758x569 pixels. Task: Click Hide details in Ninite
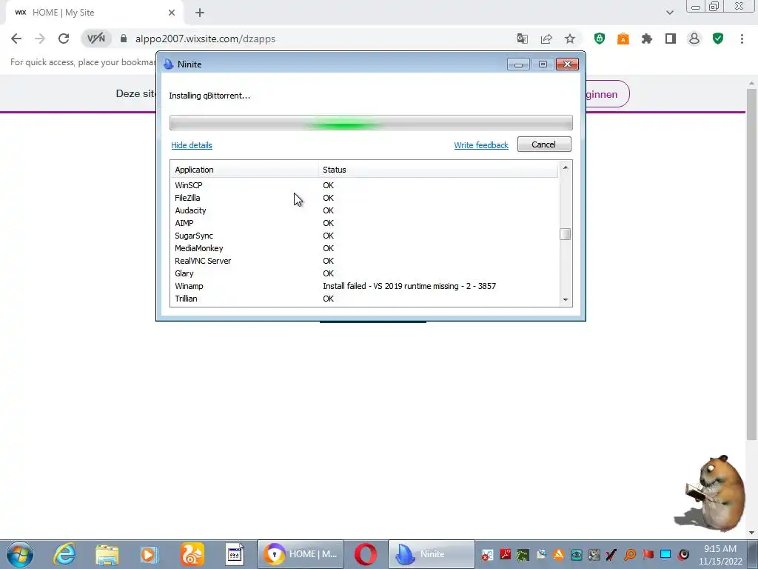pyautogui.click(x=192, y=145)
